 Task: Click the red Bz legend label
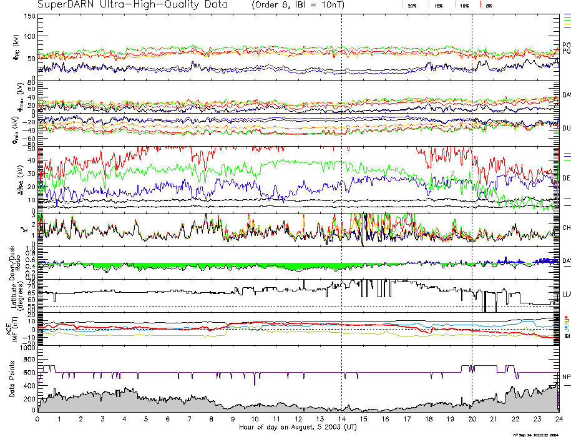[567, 318]
